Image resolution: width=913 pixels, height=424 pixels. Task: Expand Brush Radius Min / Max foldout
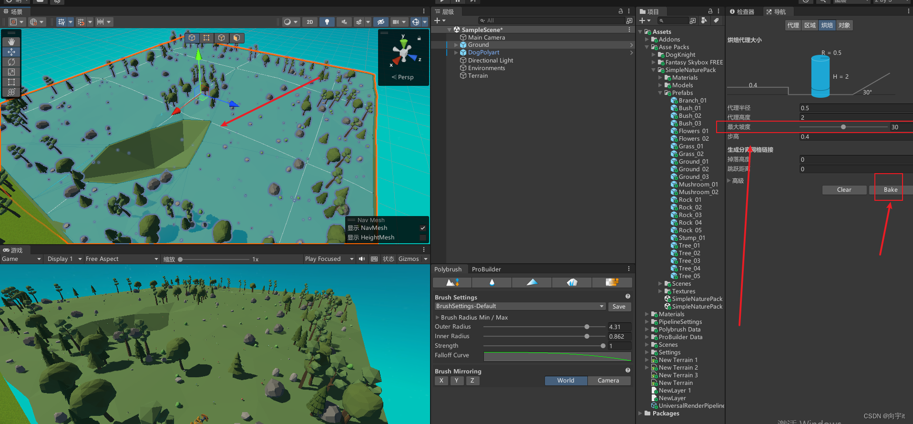[437, 317]
